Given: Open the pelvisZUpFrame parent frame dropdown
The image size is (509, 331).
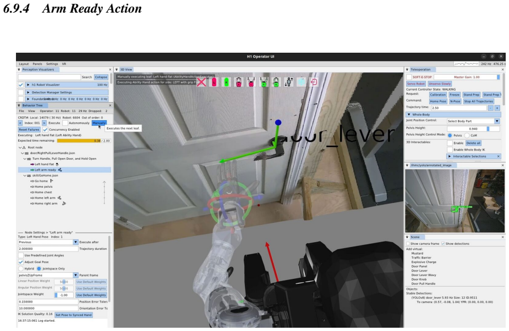Looking at the screenshot, I should (48, 276).
